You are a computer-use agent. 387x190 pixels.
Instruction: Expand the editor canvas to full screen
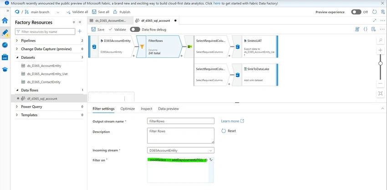[x=375, y=21]
